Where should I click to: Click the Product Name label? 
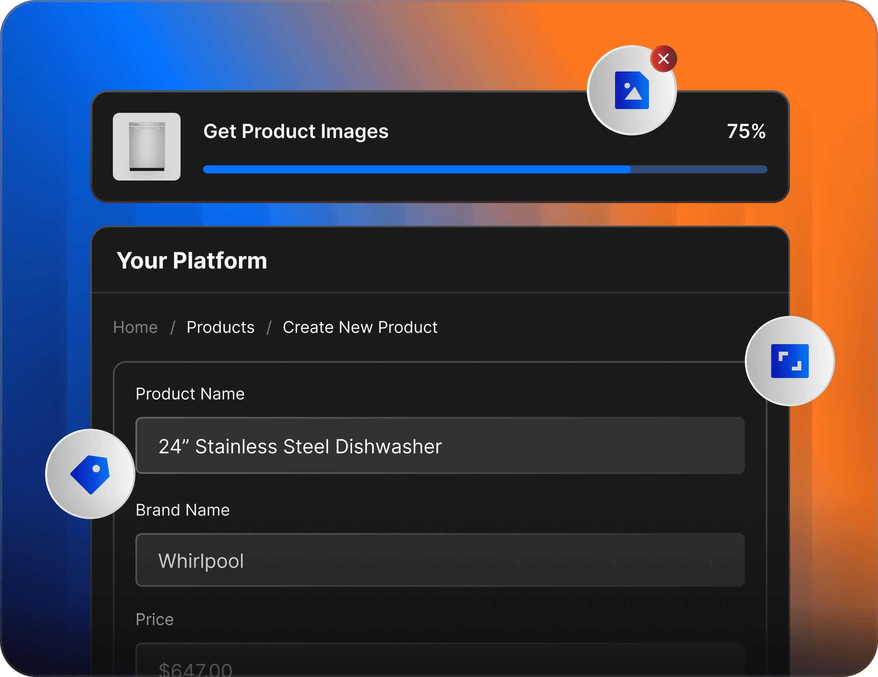pyautogui.click(x=190, y=394)
